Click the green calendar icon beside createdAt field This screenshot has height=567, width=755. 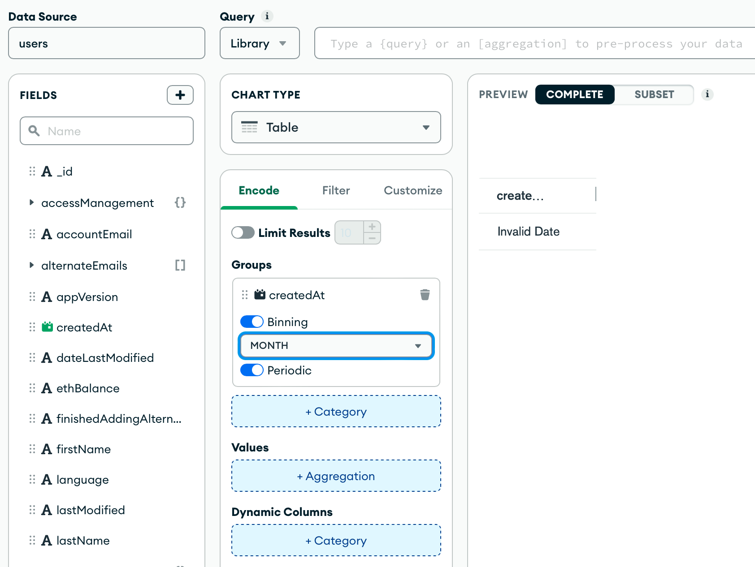47,327
